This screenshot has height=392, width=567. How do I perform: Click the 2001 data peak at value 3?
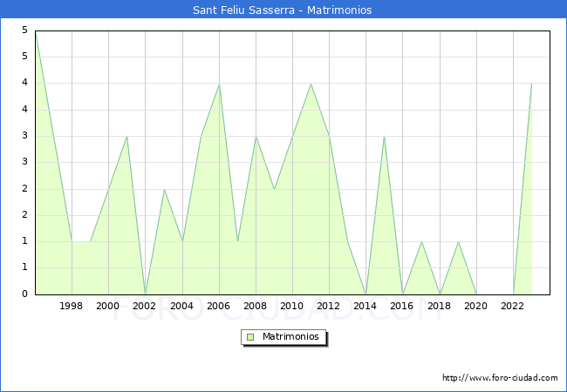[x=127, y=137]
